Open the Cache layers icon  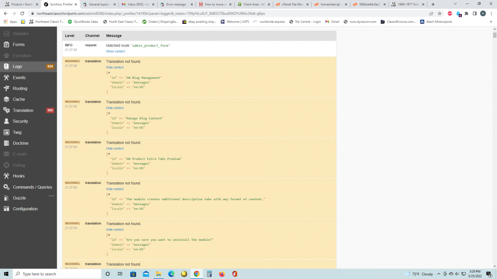[x=6, y=99]
